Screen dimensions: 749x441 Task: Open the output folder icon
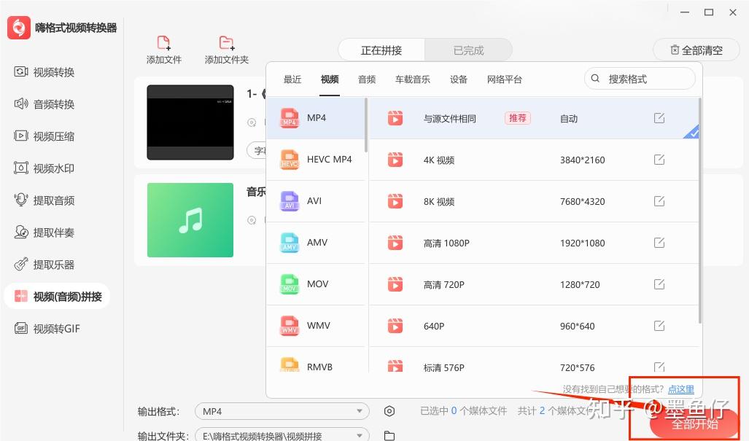coord(389,435)
